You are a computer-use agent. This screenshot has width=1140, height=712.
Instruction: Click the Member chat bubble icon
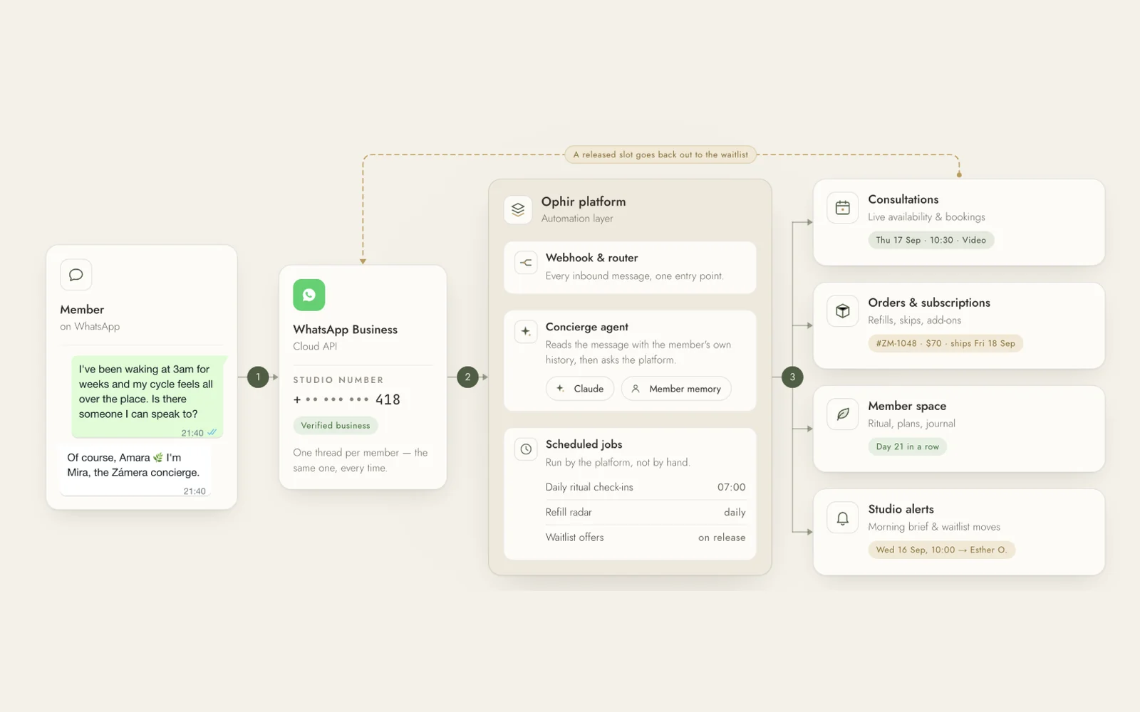pos(76,275)
